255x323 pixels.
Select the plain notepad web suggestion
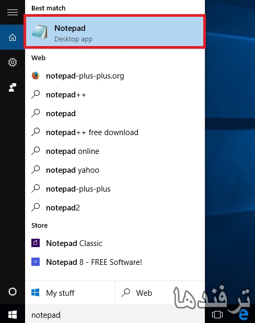pyautogui.click(x=115, y=114)
